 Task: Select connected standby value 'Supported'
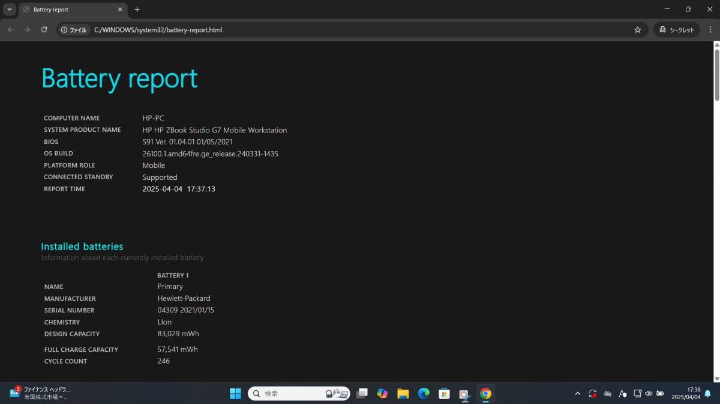(160, 177)
